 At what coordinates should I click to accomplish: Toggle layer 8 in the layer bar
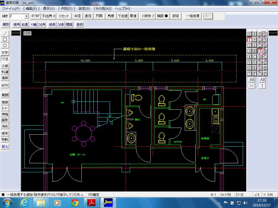click(x=255, y=34)
